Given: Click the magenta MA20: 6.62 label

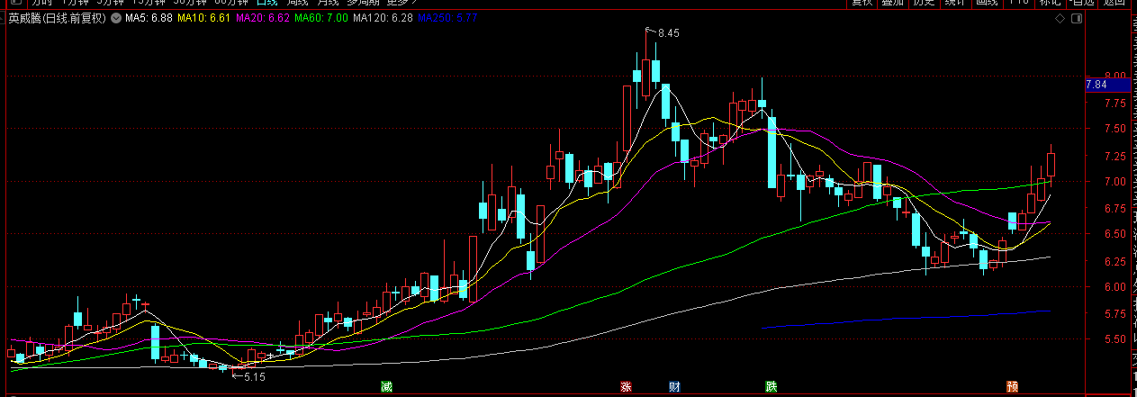Looking at the screenshot, I should pyautogui.click(x=263, y=17).
